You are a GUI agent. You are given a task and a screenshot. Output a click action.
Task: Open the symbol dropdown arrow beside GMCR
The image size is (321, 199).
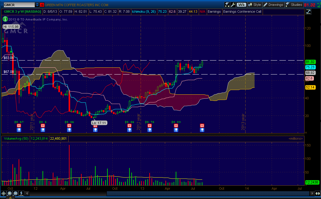point(37,5)
